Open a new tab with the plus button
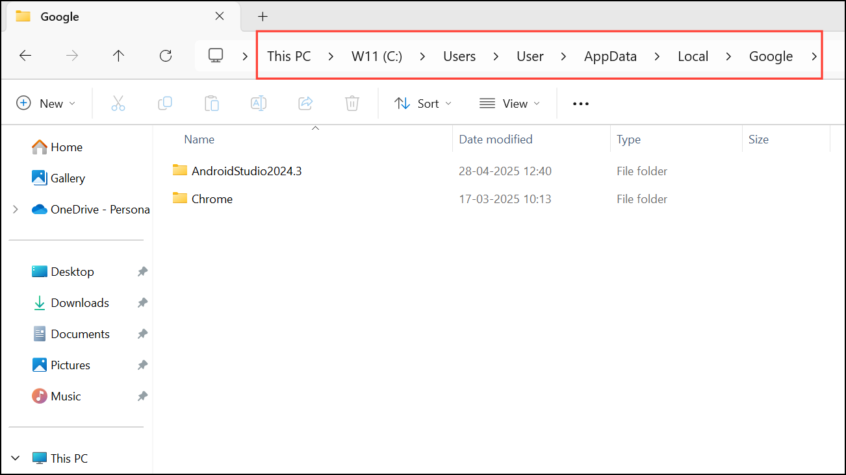This screenshot has height=475, width=846. click(263, 16)
